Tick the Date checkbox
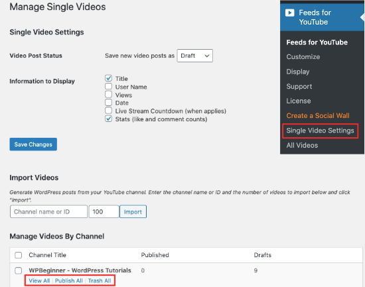365x287 pixels. [x=108, y=102]
